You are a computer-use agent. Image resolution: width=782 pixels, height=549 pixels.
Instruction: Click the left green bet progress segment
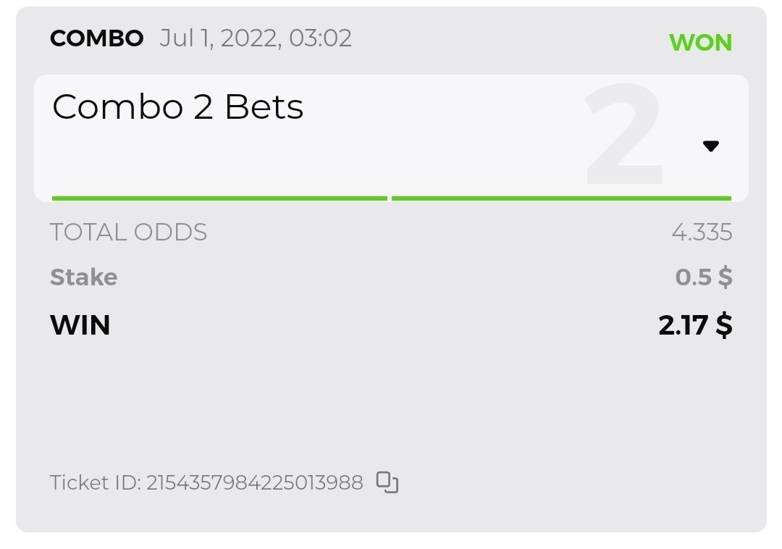click(219, 198)
